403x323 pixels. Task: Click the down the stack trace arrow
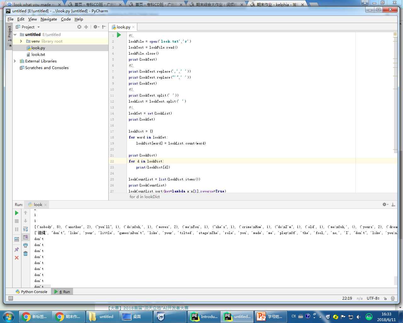pyautogui.click(x=26, y=221)
